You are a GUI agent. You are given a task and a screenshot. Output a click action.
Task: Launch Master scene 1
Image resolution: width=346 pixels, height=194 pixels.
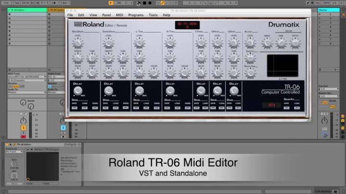(x=320, y=14)
